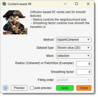Open the Dataset type dropdown

coord(74,48)
